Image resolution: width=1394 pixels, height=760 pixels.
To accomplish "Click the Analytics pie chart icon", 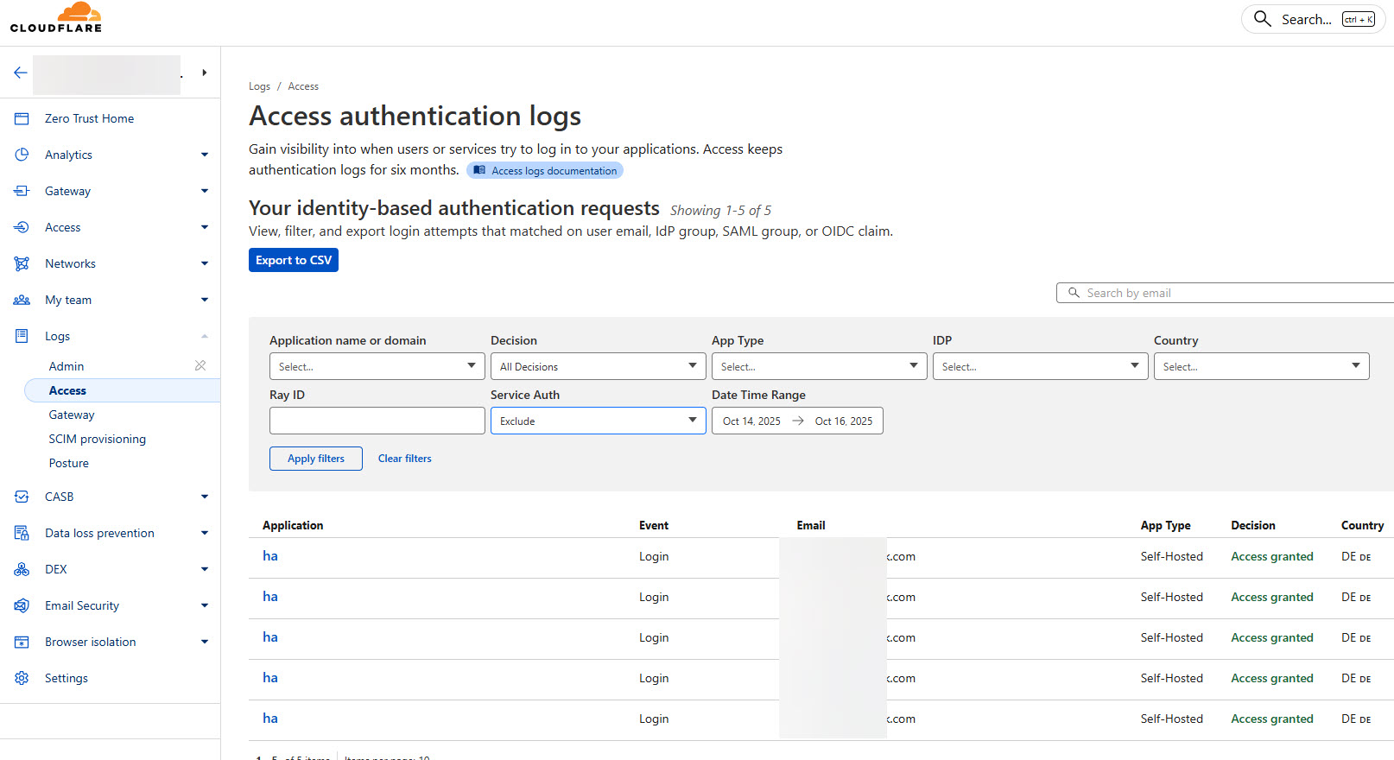I will pyautogui.click(x=22, y=155).
